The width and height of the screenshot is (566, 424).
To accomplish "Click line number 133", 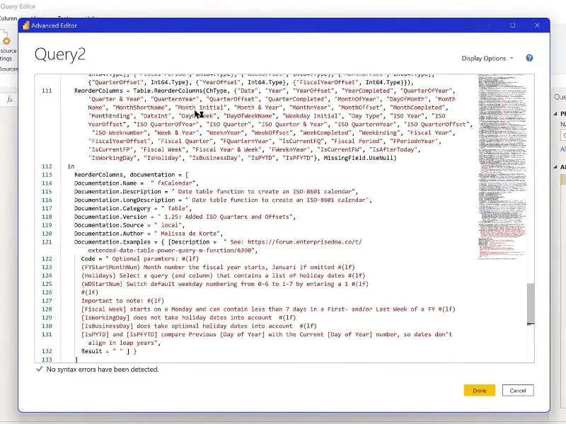I will (x=47, y=360).
